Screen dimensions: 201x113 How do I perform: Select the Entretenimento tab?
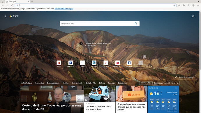click(77, 83)
